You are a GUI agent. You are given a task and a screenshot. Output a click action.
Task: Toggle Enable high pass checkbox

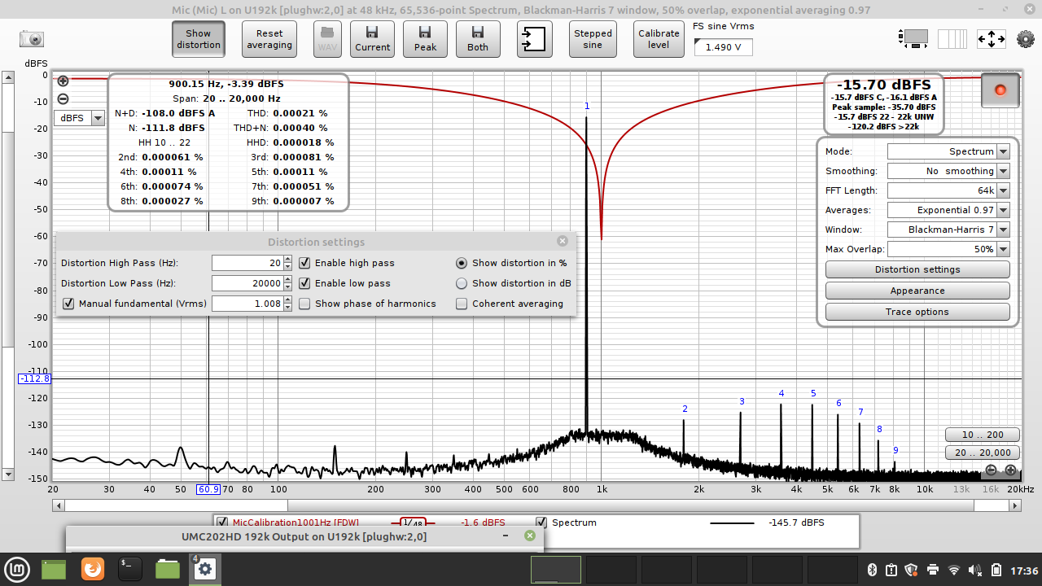click(304, 263)
